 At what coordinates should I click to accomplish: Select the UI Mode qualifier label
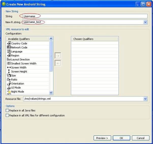16,88
